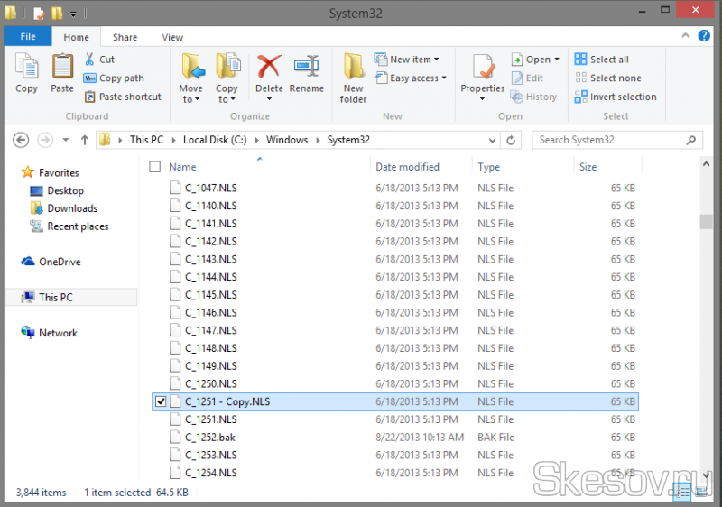The width and height of the screenshot is (722, 507).
Task: Refresh the System32 folder view
Action: click(511, 140)
